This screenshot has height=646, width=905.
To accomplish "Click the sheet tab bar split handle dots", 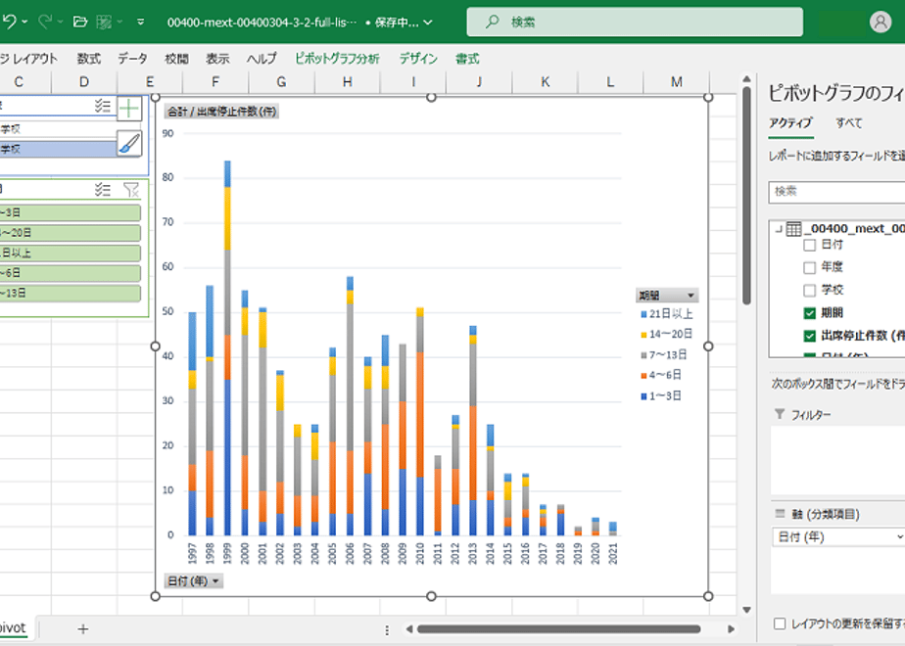I will (387, 630).
